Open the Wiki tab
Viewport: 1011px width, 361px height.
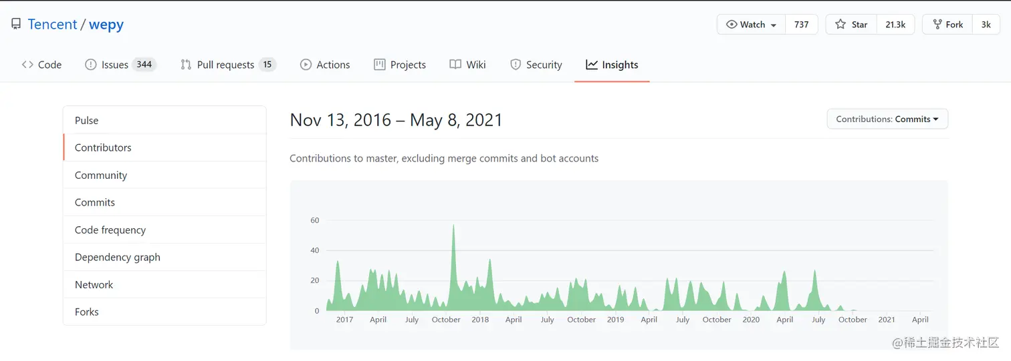(x=467, y=65)
